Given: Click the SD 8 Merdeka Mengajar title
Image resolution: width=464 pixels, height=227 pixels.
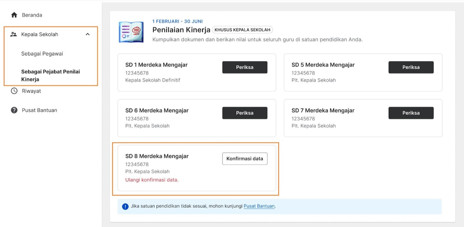Looking at the screenshot, I should (157, 156).
